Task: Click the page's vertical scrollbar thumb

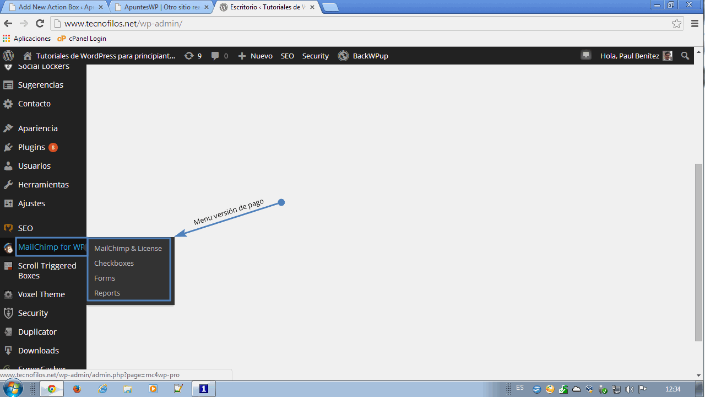Action: 699,252
